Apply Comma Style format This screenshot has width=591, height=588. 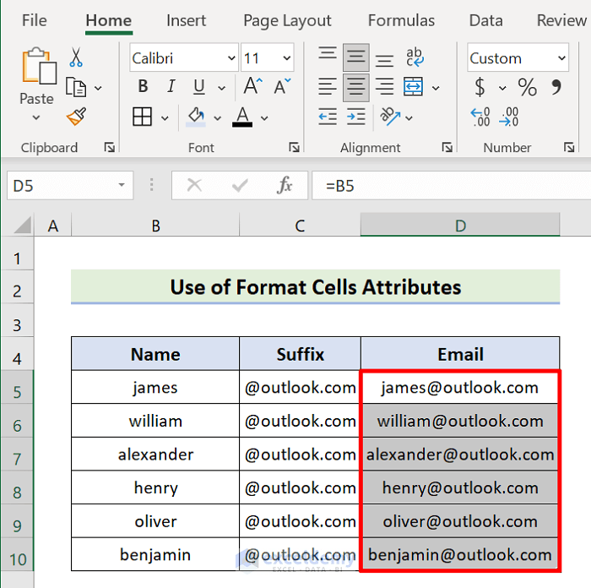tap(556, 87)
